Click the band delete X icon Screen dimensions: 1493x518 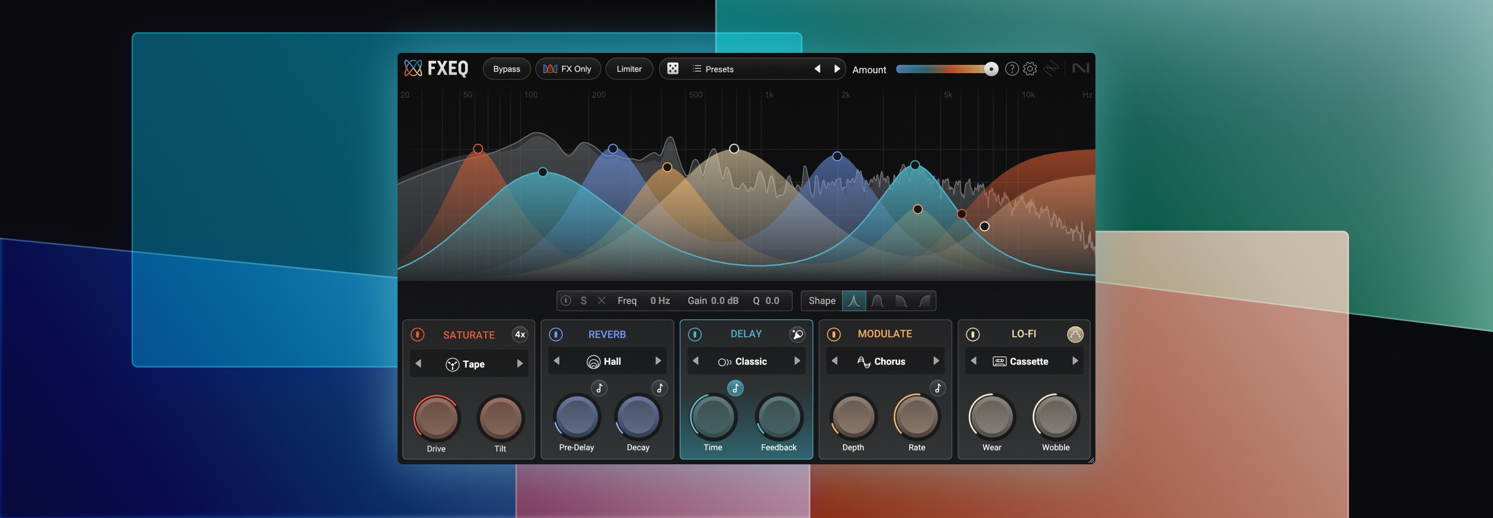[602, 301]
